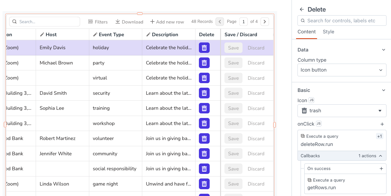
Task: Switch to the Style tab
Action: [x=328, y=32]
